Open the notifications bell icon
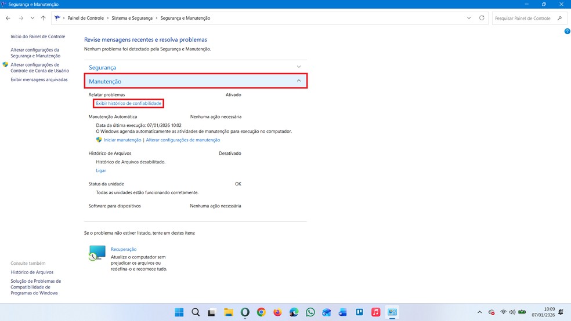 (561, 312)
